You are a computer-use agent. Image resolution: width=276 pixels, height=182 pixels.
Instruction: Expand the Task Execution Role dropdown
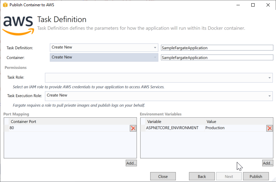click(x=159, y=96)
